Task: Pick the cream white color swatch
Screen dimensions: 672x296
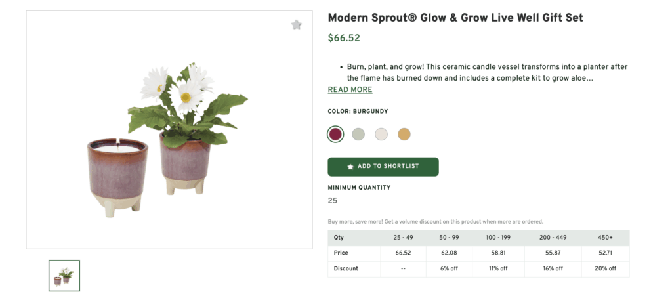Action: point(381,135)
